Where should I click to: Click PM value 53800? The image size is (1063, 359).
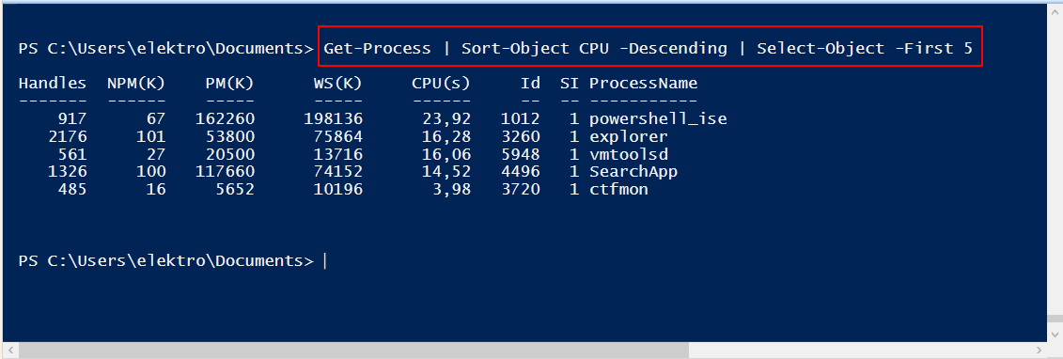pyautogui.click(x=230, y=137)
